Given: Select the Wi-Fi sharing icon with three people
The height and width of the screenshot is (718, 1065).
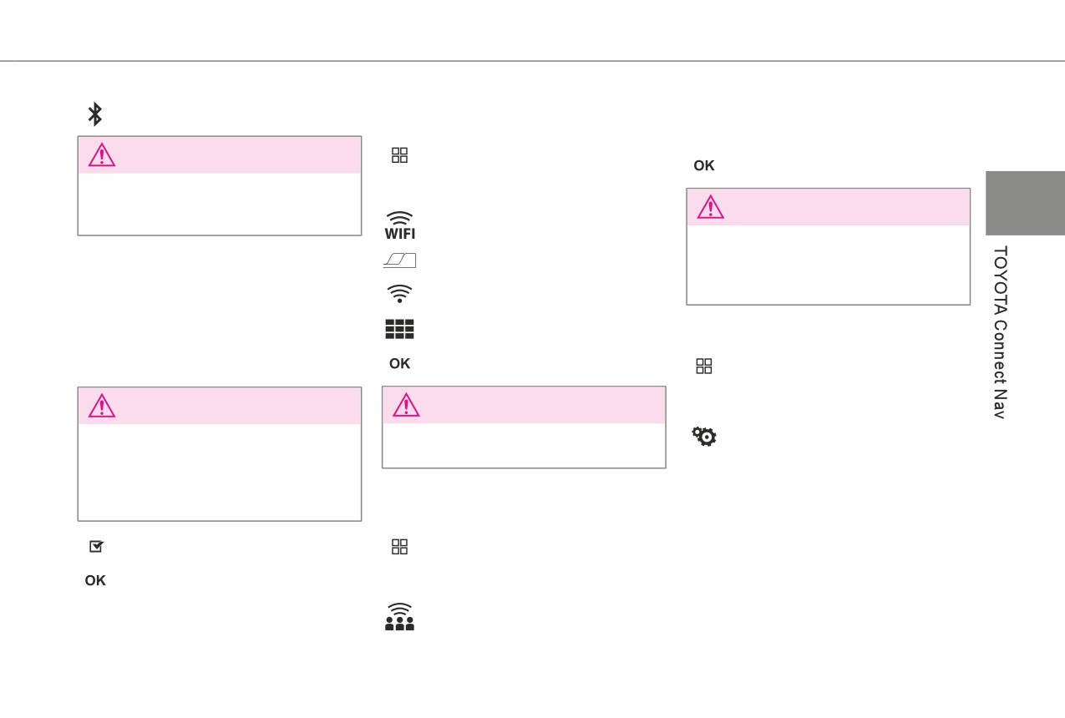Looking at the screenshot, I should [x=399, y=617].
